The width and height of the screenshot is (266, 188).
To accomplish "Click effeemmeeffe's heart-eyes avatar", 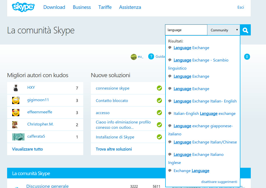I will (15, 113).
